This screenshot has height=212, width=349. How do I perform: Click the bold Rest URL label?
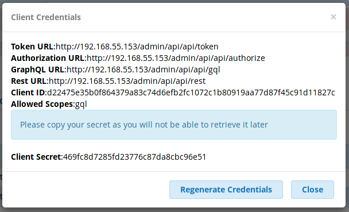[29, 81]
